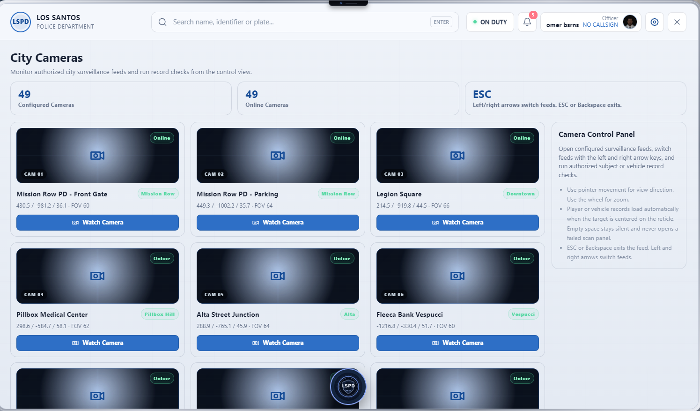This screenshot has width=700, height=411.
Task: Click the CAM 06 label badge
Action: click(394, 295)
